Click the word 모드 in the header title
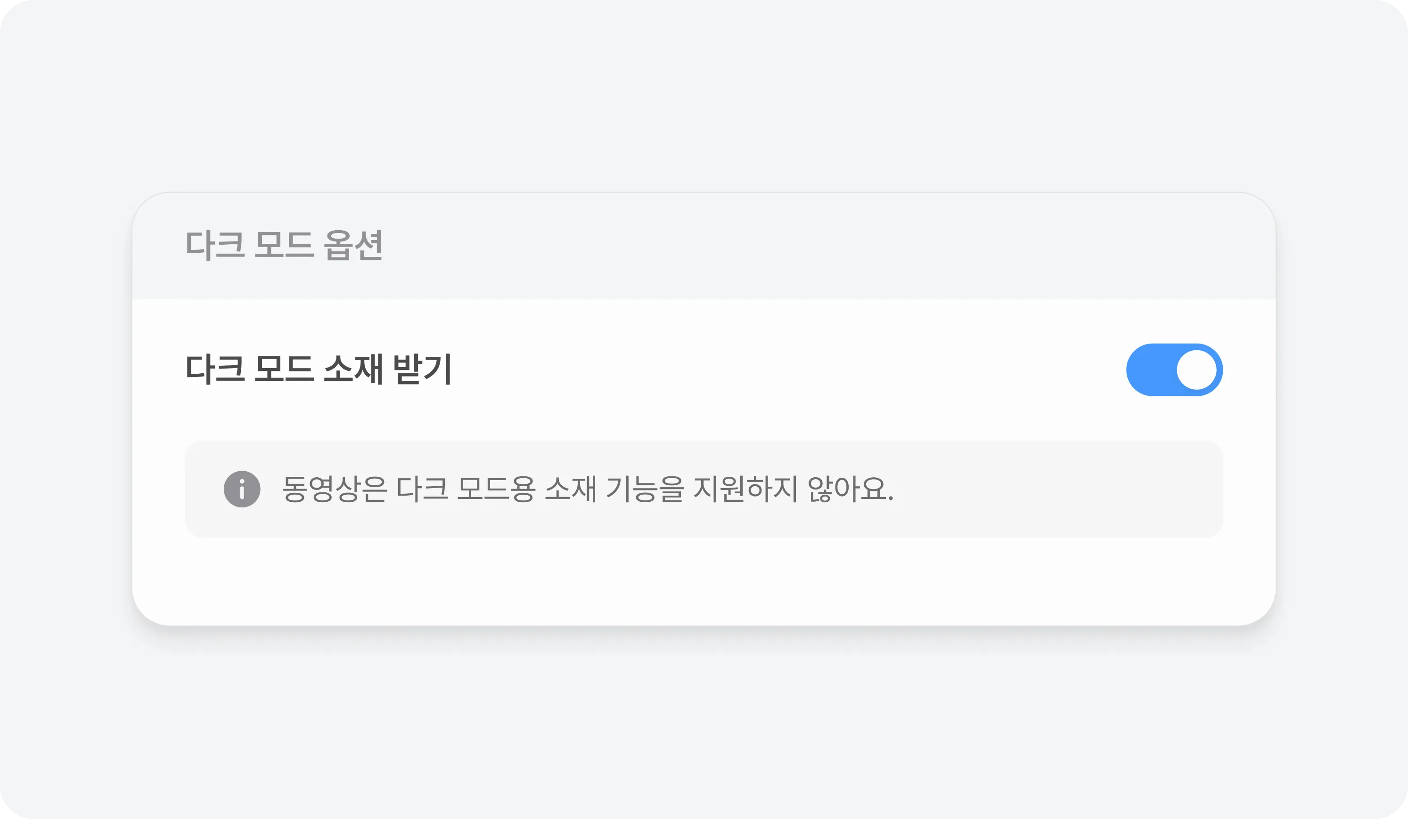Screen dimensions: 1408x819 (284, 245)
